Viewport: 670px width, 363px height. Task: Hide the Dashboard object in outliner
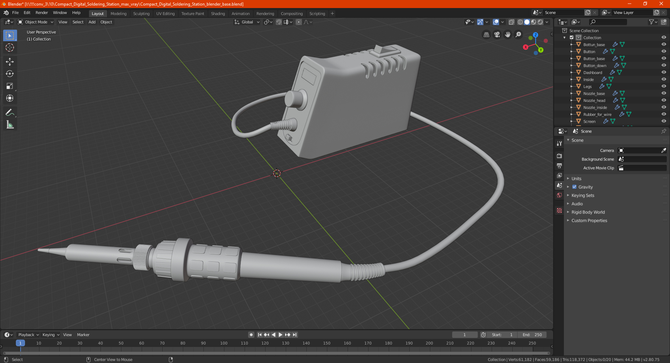(x=664, y=72)
